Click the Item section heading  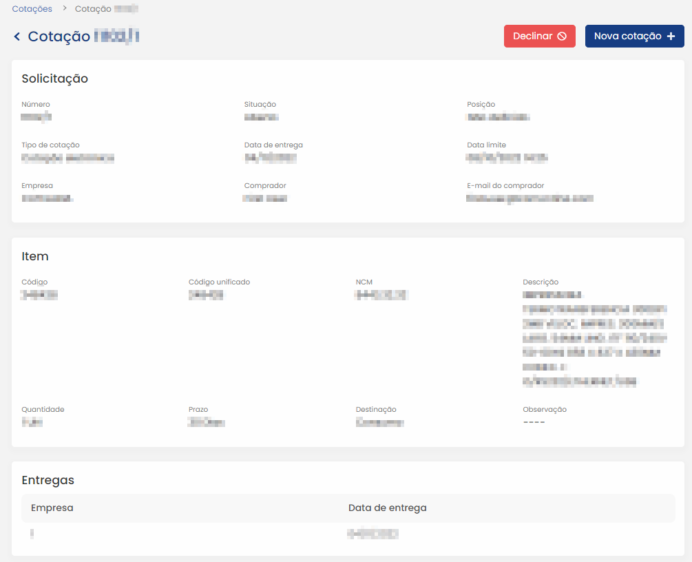tap(35, 256)
